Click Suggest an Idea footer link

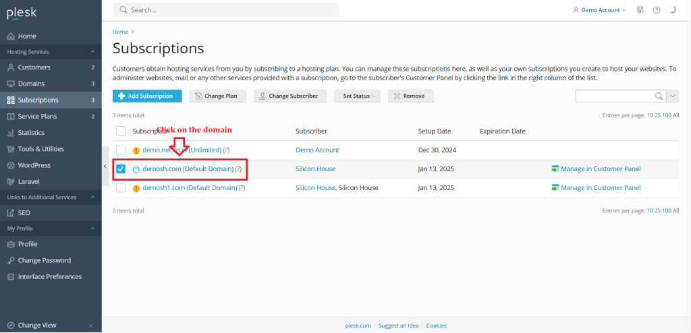tap(399, 326)
